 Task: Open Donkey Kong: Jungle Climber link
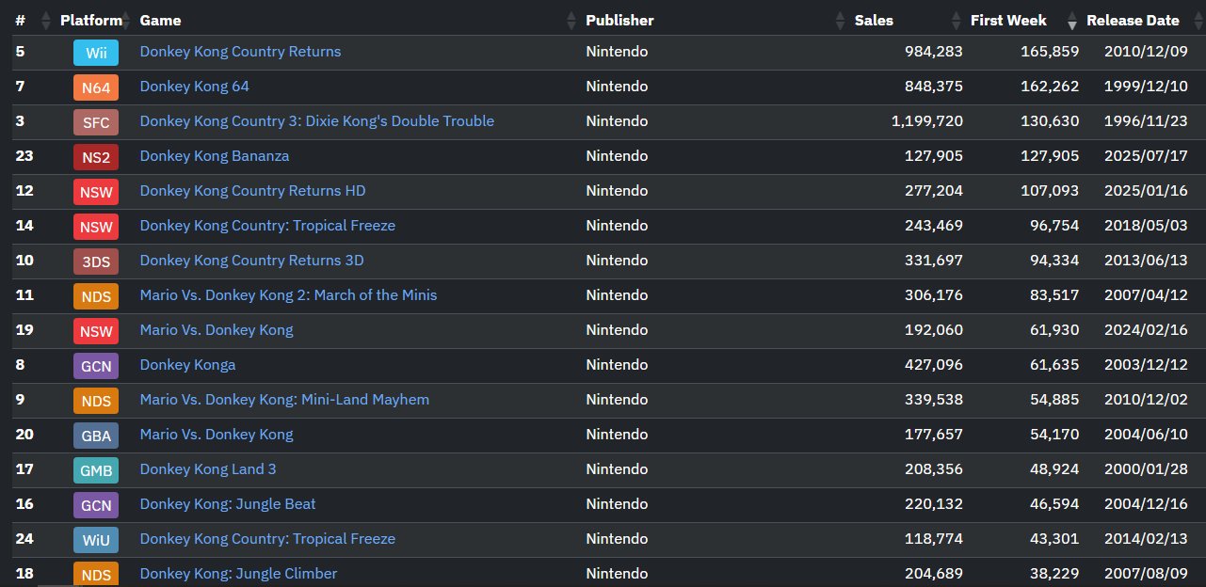pyautogui.click(x=238, y=574)
